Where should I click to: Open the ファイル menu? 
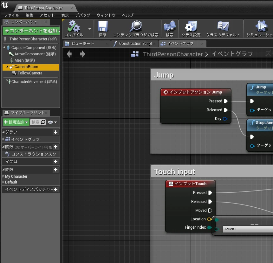(x=12, y=15)
